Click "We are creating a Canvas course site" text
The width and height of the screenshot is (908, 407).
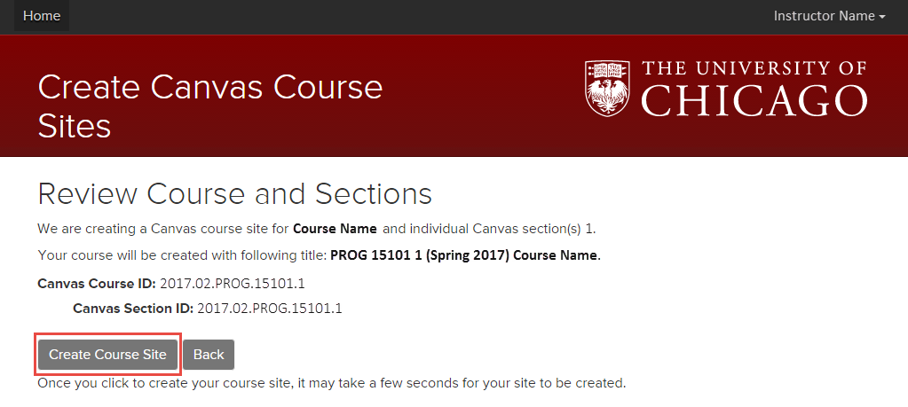coord(164,229)
